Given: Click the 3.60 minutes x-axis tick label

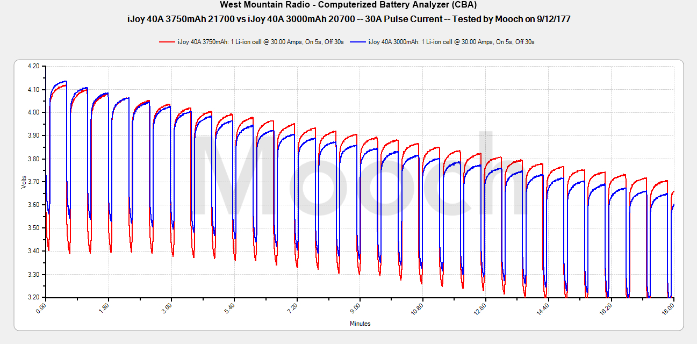Looking at the screenshot, I should (x=167, y=307).
